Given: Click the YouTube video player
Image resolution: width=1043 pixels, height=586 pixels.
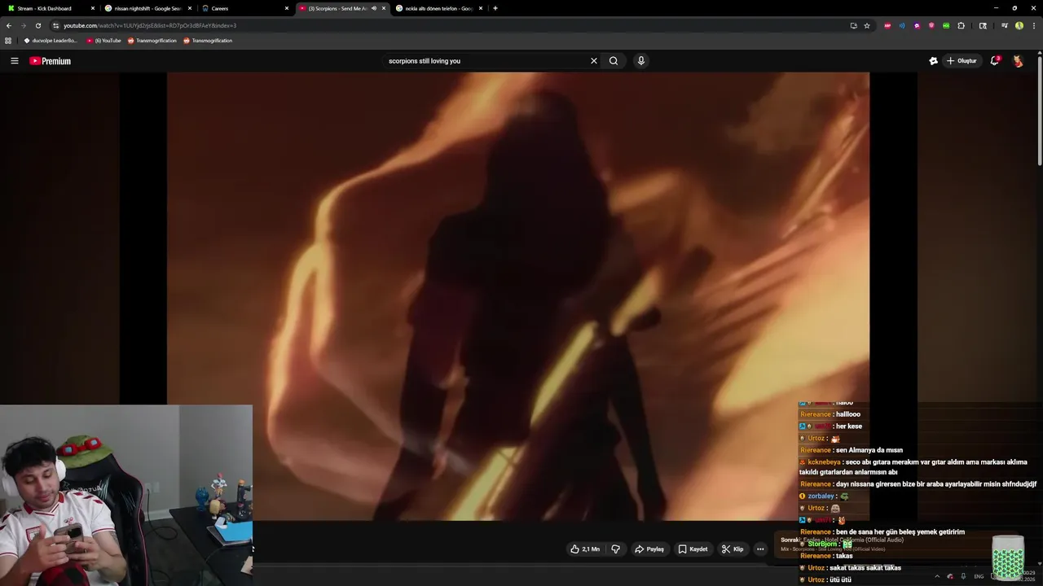Looking at the screenshot, I should coord(518,297).
